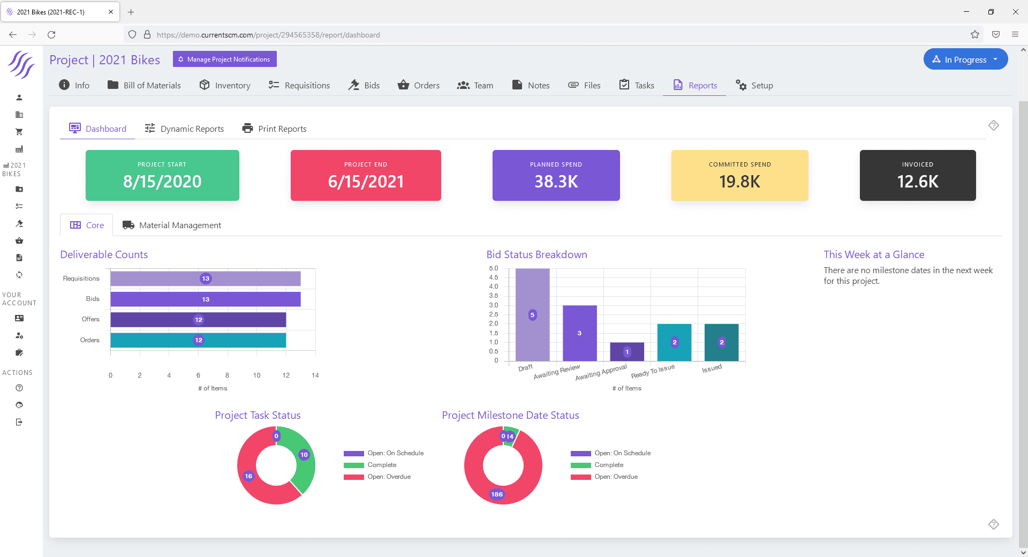Click the Draft bar in Bid Status chart
The height and width of the screenshot is (557, 1028).
click(532, 315)
